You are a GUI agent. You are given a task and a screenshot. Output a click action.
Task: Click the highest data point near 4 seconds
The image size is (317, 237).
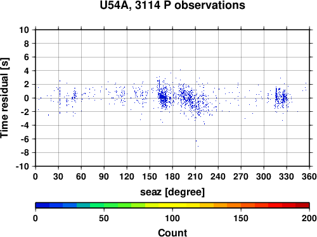pos(180,70)
